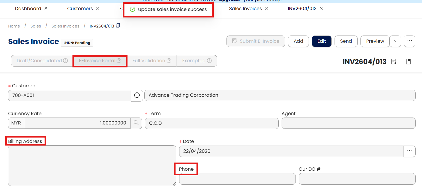This screenshot has width=422, height=191.
Task: Open the more options ellipsis button
Action: (x=409, y=41)
